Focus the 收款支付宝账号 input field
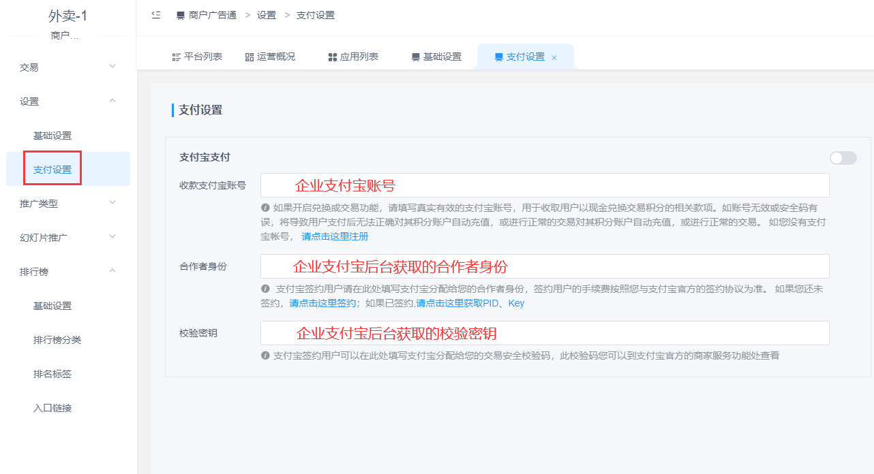 (545, 185)
